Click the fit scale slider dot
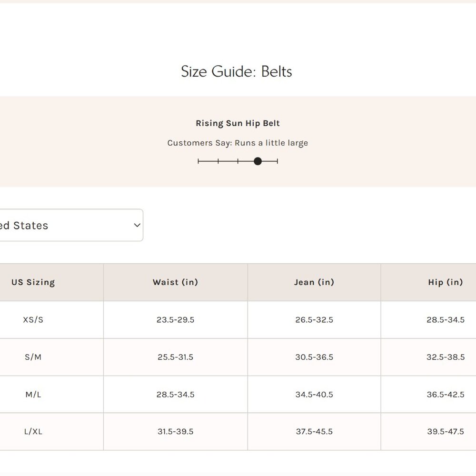 pos(258,161)
